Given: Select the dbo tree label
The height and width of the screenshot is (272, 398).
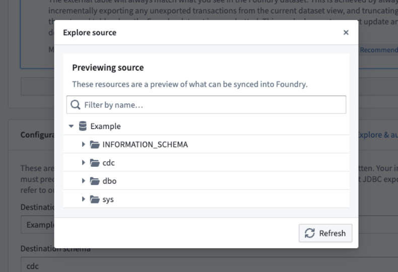Looking at the screenshot, I should click(x=109, y=181).
